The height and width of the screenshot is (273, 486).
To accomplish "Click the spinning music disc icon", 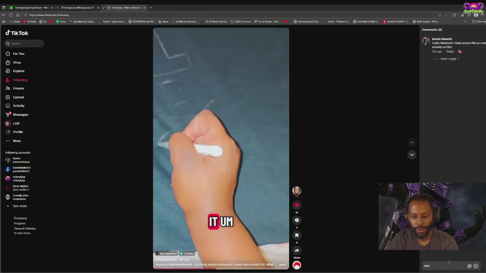I will point(297,265).
